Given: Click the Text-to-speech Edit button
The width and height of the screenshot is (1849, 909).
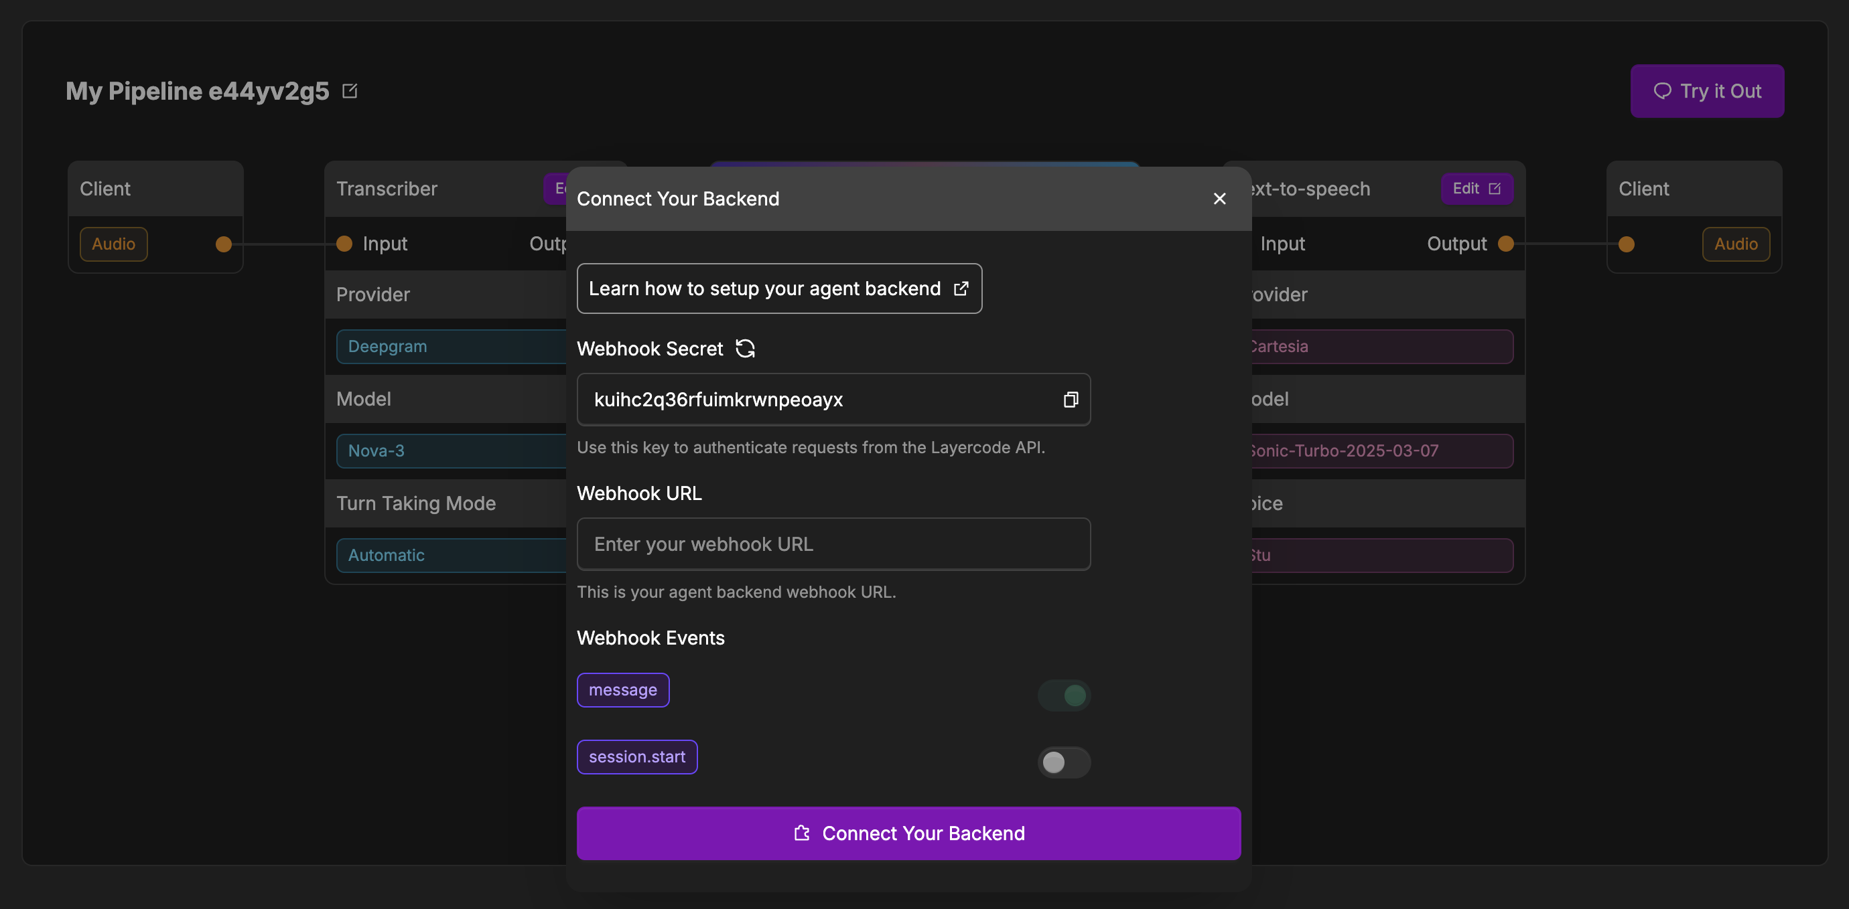Looking at the screenshot, I should click(x=1477, y=189).
